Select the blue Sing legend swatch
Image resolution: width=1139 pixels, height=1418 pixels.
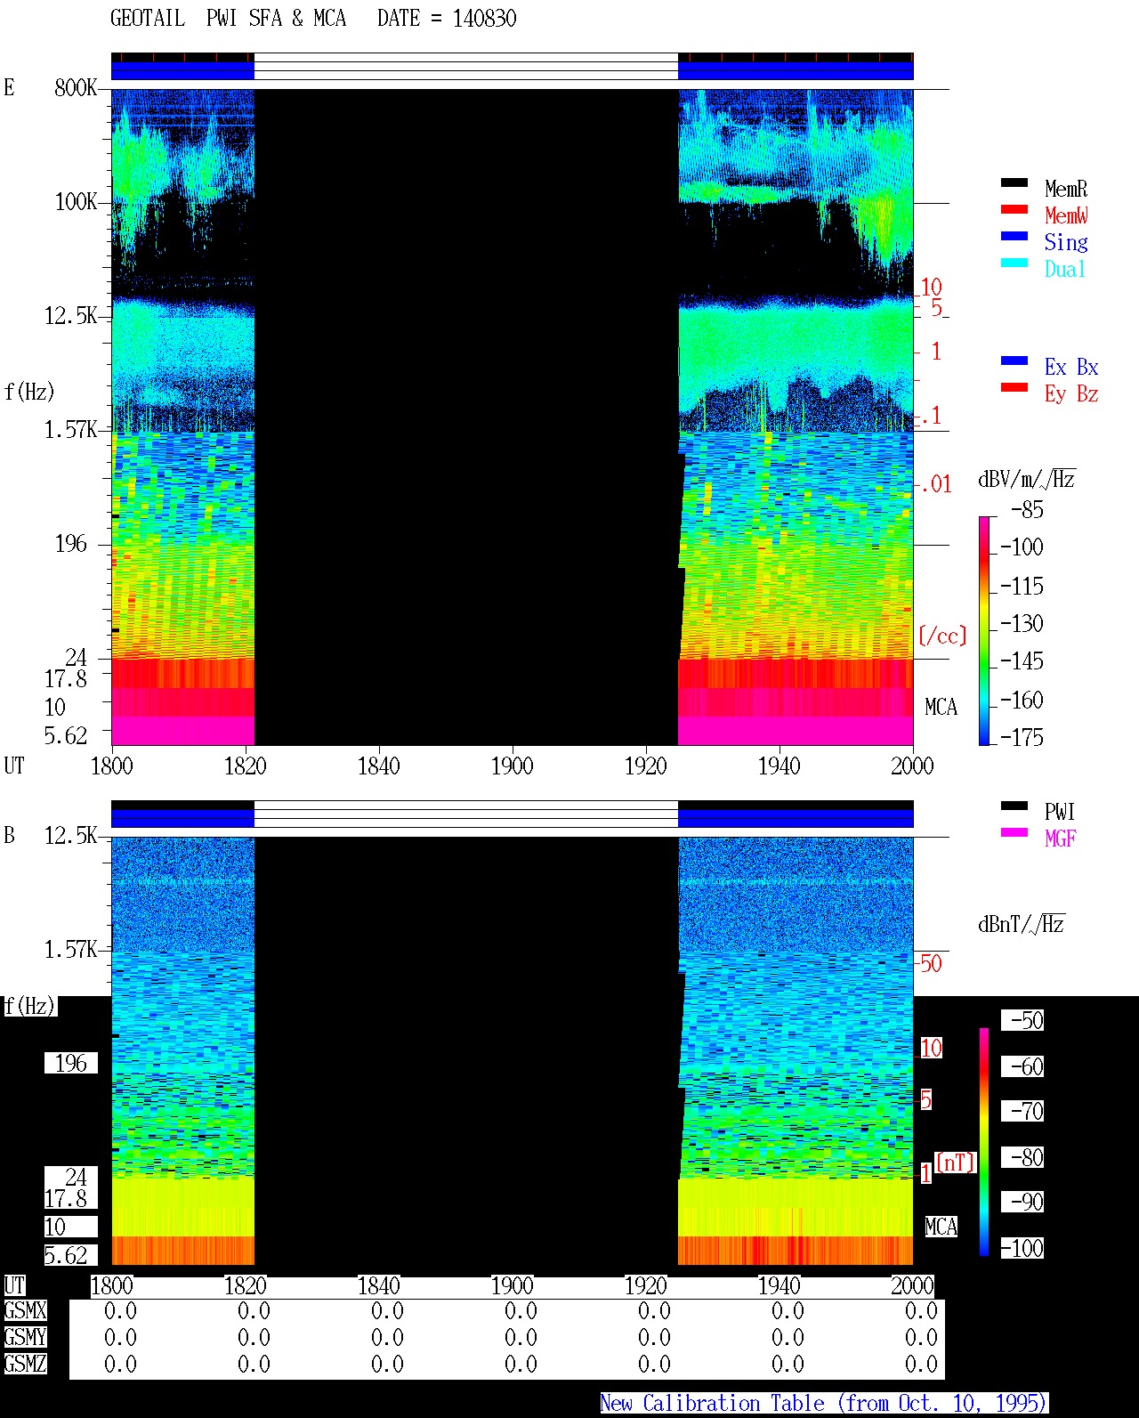pos(1014,236)
